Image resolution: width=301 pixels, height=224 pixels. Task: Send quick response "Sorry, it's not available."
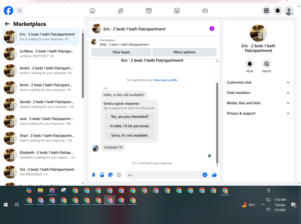point(129,136)
